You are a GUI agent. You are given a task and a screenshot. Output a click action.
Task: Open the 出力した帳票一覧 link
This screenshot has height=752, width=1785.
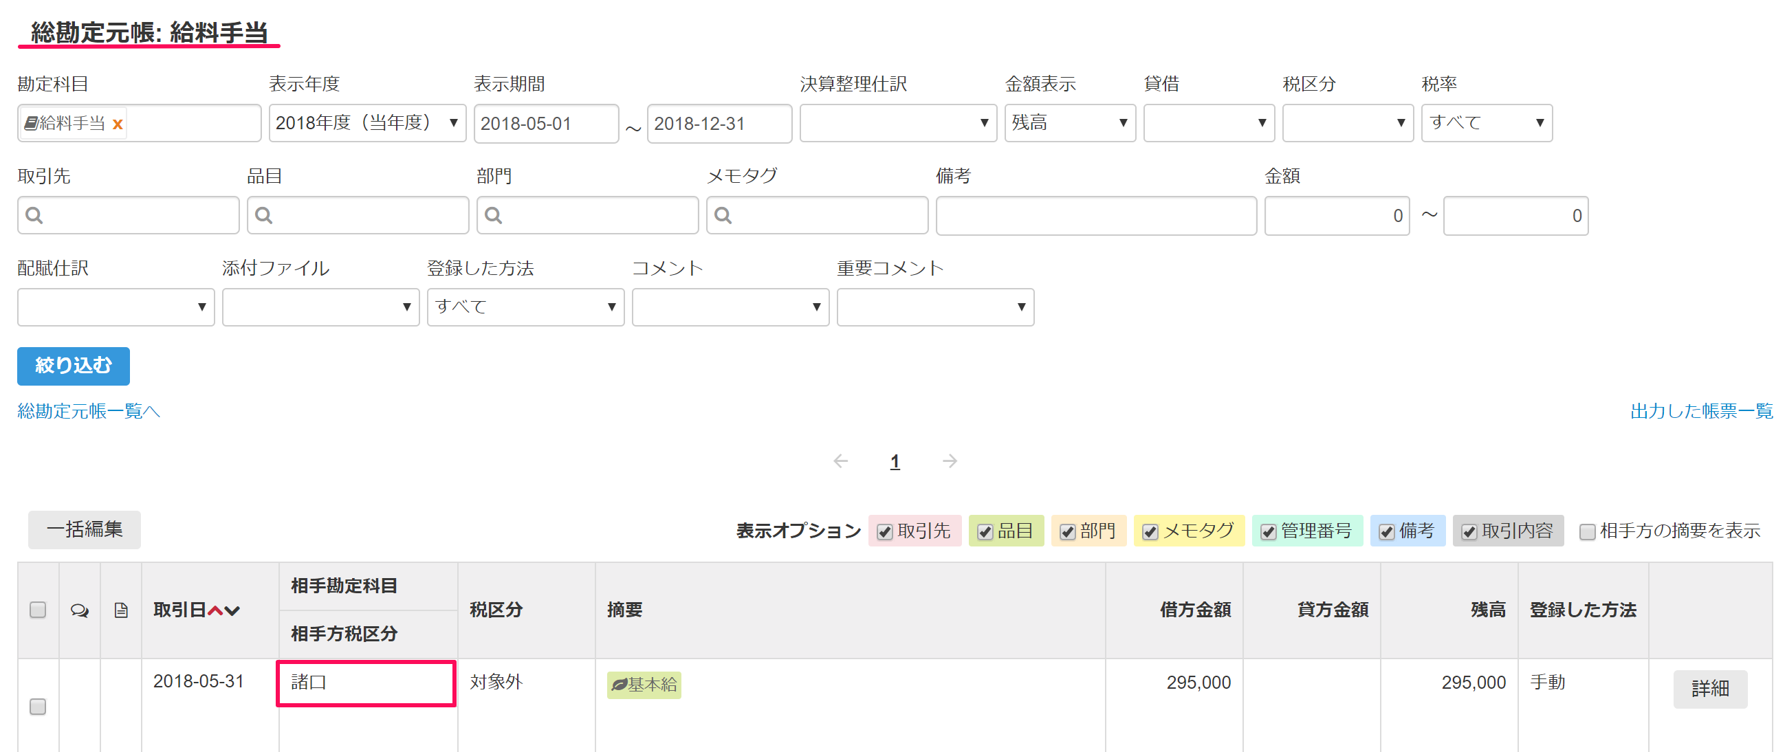pyautogui.click(x=1701, y=411)
